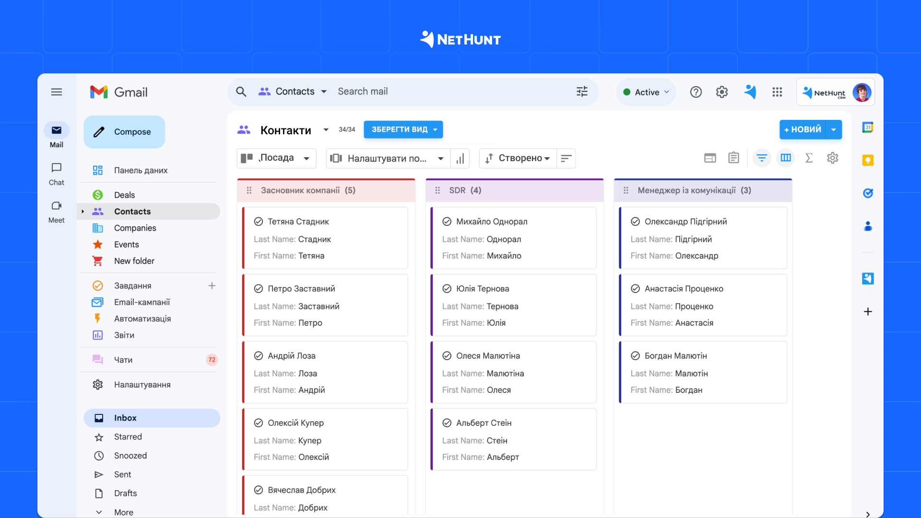The width and height of the screenshot is (921, 518).
Task: Open the Посада grouping dropdown
Action: [276, 158]
